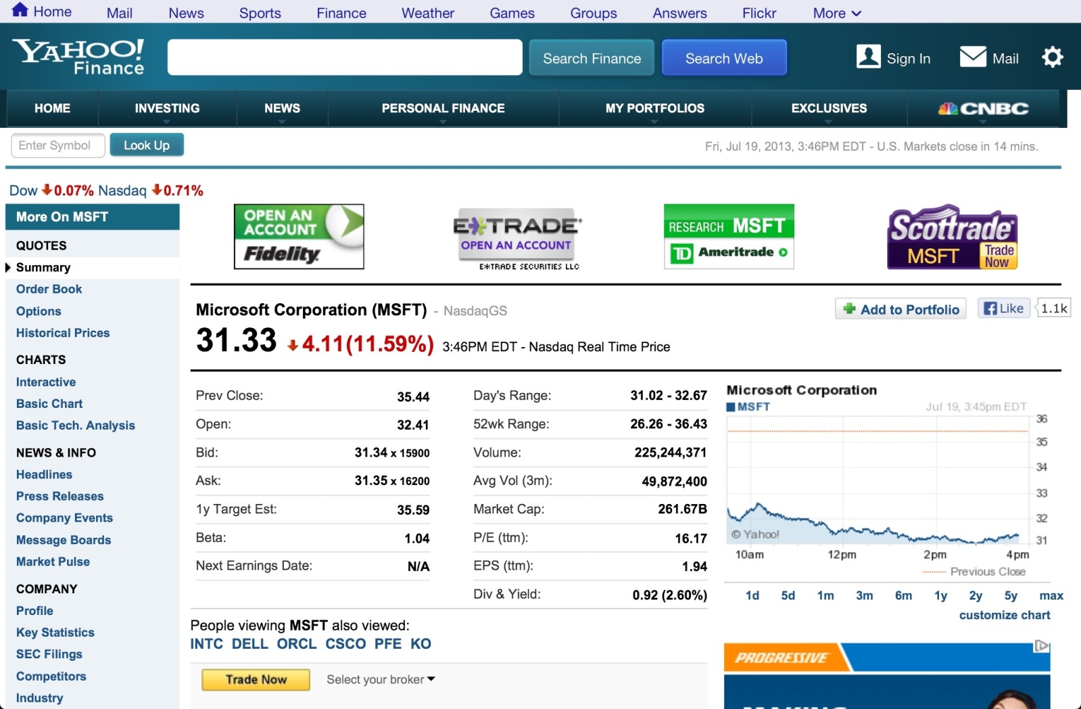Open SEC Filings sidebar link
The width and height of the screenshot is (1081, 709).
[x=49, y=654]
